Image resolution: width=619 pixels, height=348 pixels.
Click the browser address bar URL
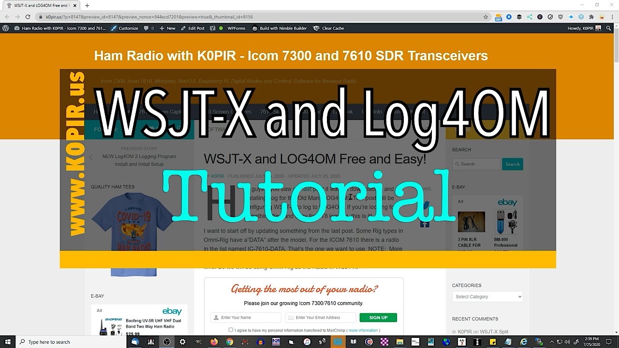[x=149, y=17]
